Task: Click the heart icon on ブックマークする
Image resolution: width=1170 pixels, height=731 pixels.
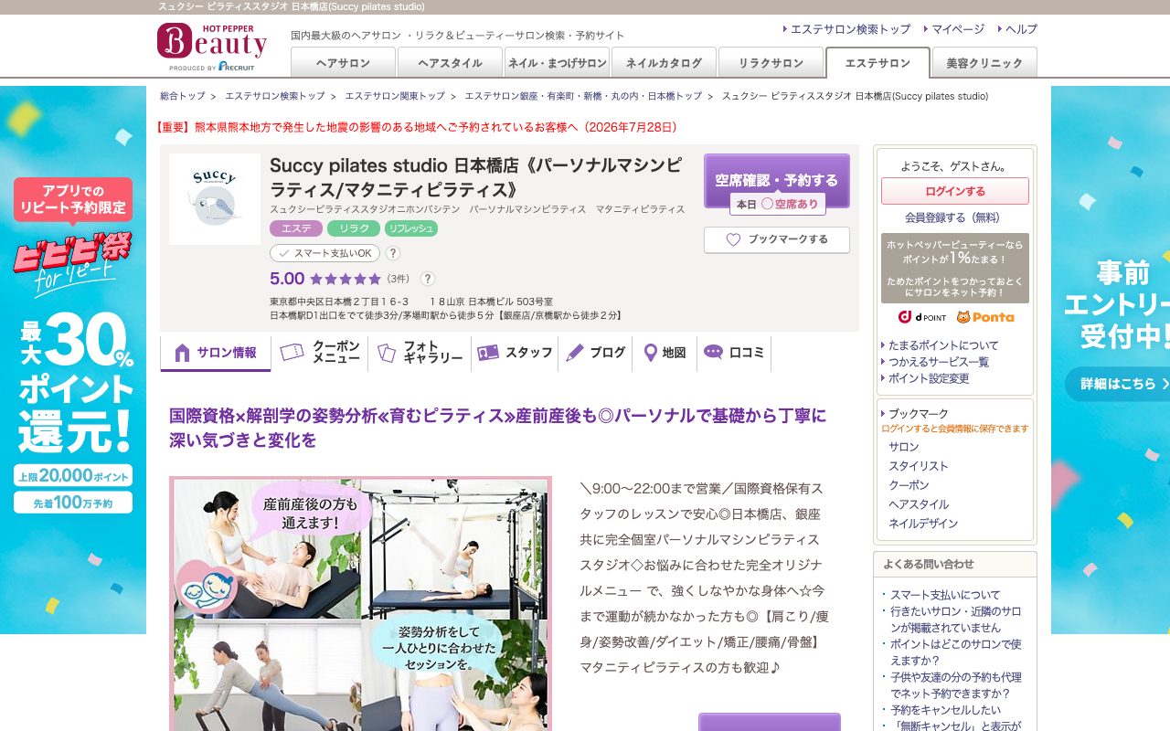Action: coord(733,239)
